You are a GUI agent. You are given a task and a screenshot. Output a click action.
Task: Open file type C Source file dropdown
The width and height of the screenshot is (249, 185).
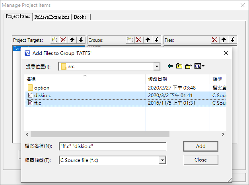click(162, 160)
